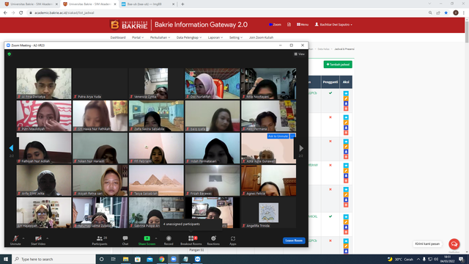Open the Reactions menu in Zoom
The height and width of the screenshot is (264, 469).
213,241
